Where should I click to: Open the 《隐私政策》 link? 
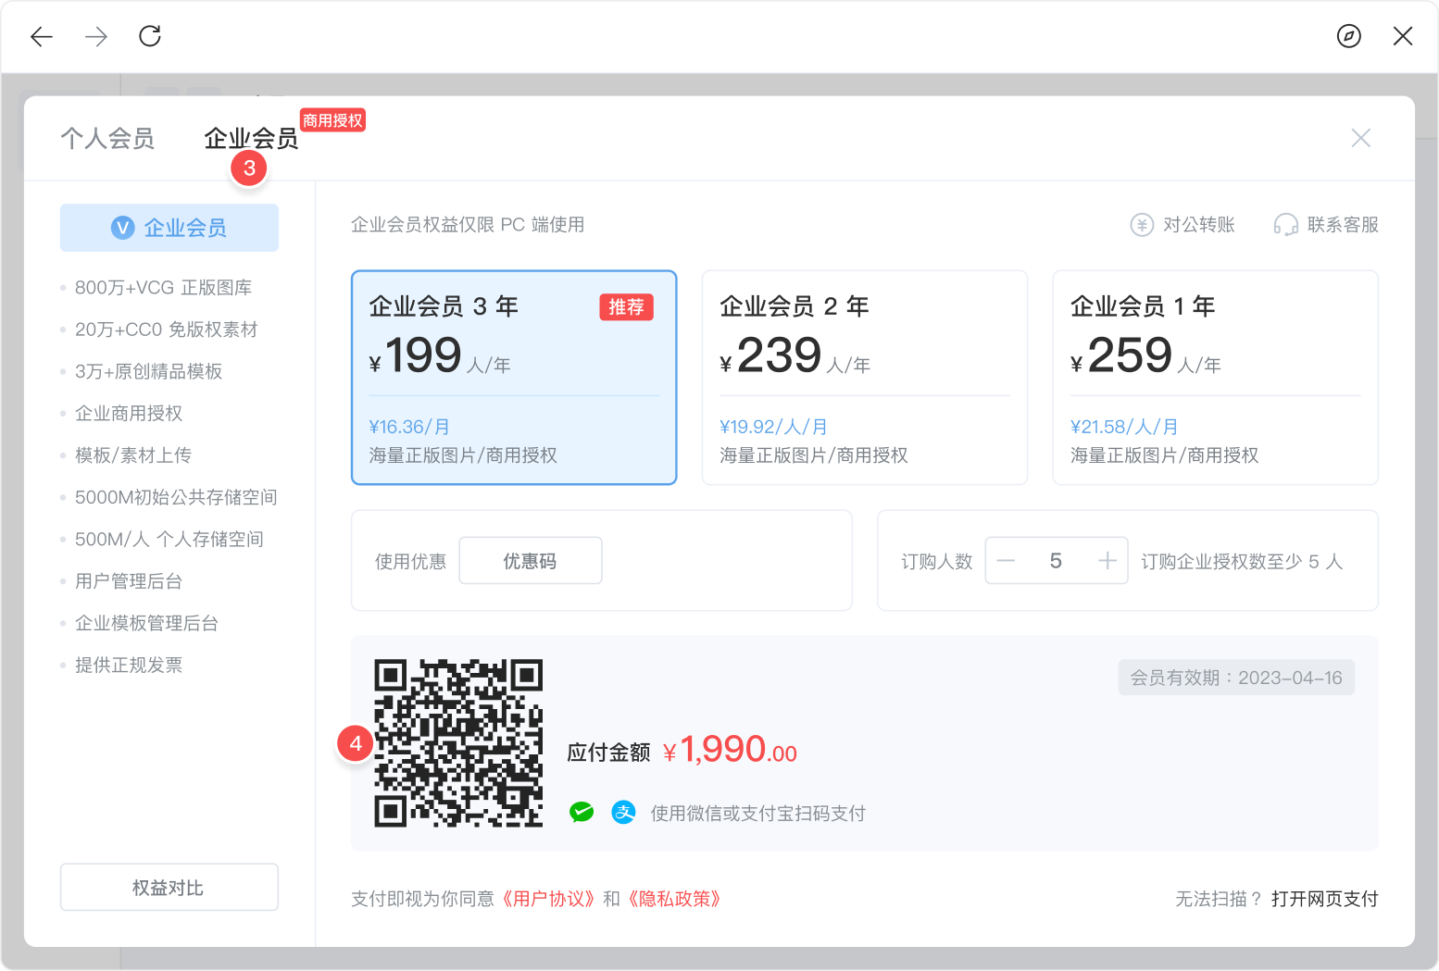pyautogui.click(x=674, y=899)
